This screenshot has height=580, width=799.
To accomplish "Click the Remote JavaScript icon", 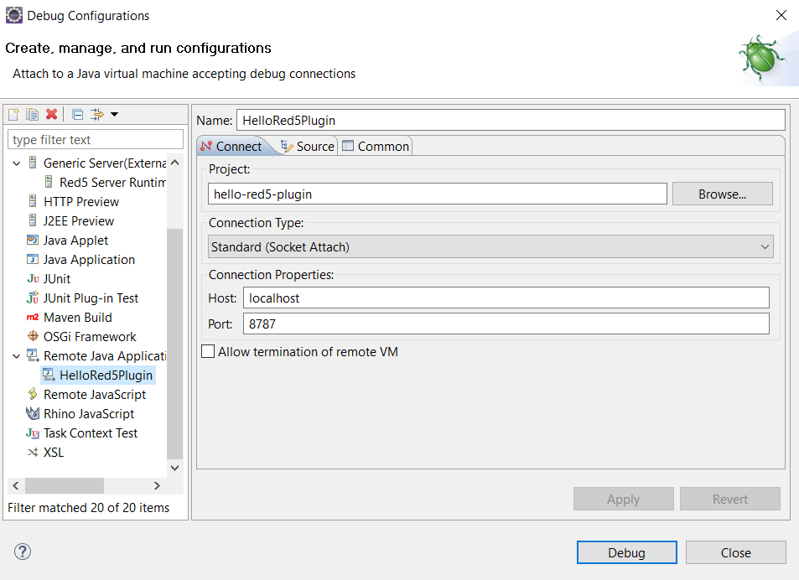I will click(x=33, y=394).
